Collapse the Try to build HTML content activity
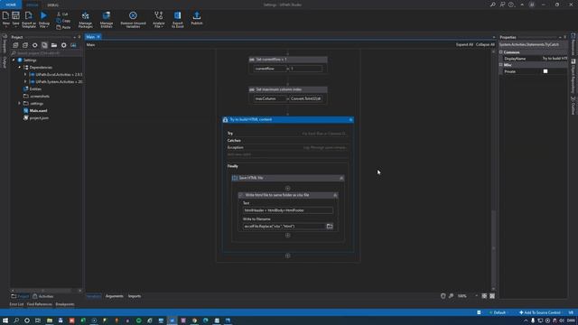 pyautogui.click(x=350, y=120)
